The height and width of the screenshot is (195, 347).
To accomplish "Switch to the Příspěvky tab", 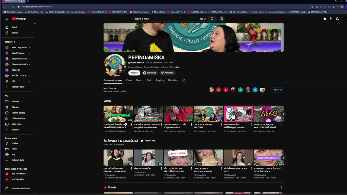I will (173, 80).
